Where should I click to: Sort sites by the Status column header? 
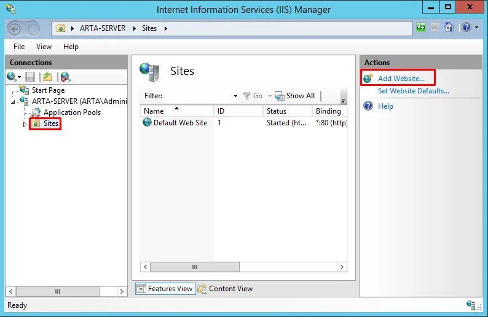pyautogui.click(x=288, y=111)
